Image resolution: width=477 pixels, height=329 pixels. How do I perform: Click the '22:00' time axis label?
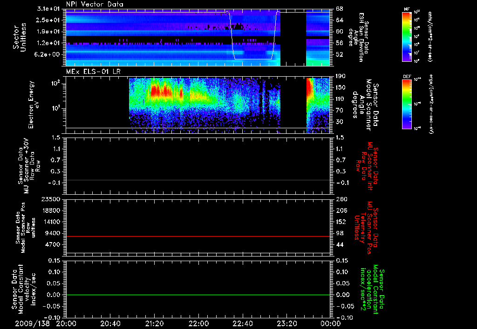(198, 323)
